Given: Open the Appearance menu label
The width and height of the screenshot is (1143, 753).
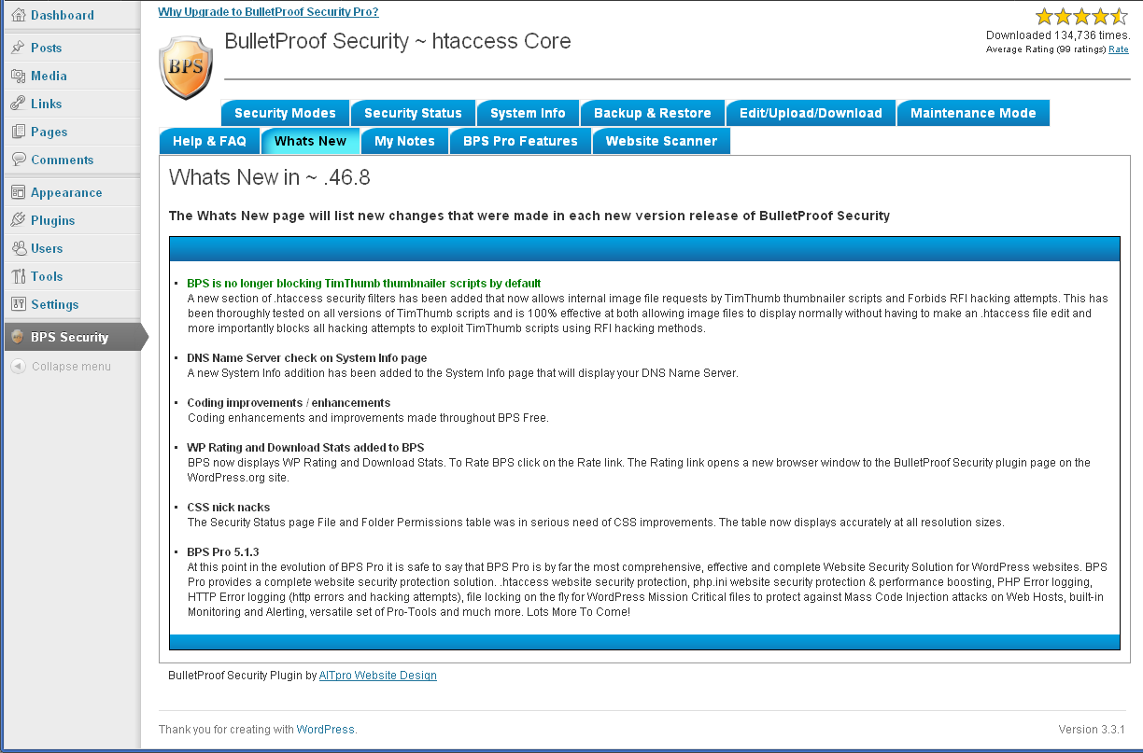Looking at the screenshot, I should click(66, 192).
